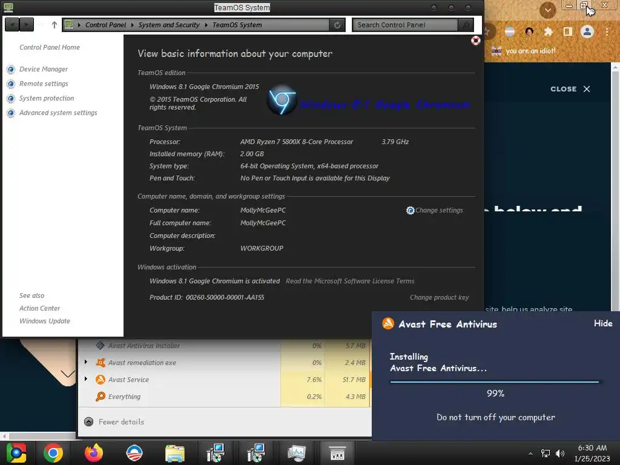Open Google Chrome from the taskbar
Screen dimensions: 620x465
[x=53, y=453]
